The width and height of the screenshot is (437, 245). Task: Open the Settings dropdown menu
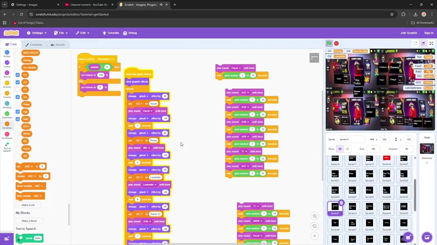click(37, 33)
